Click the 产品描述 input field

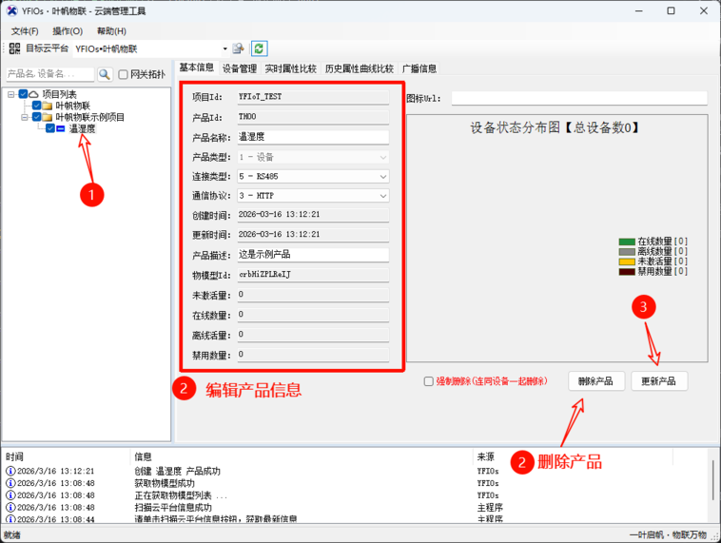tap(313, 255)
